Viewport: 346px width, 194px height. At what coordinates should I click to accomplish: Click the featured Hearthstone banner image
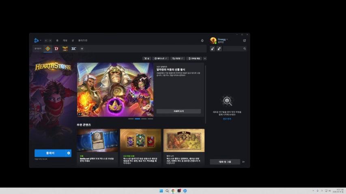click(x=115, y=89)
